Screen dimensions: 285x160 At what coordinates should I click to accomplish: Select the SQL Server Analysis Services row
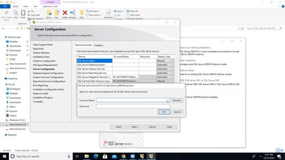pos(94,69)
